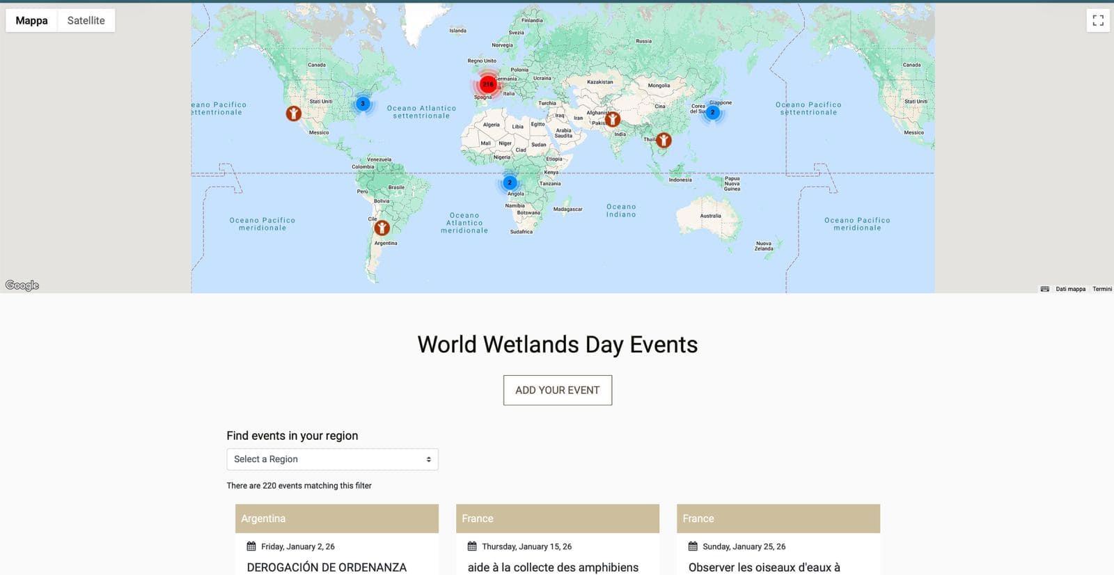Viewport: 1114px width, 575px height.
Task: Click the France header above Thursday, January 15
Action: pyautogui.click(x=558, y=519)
